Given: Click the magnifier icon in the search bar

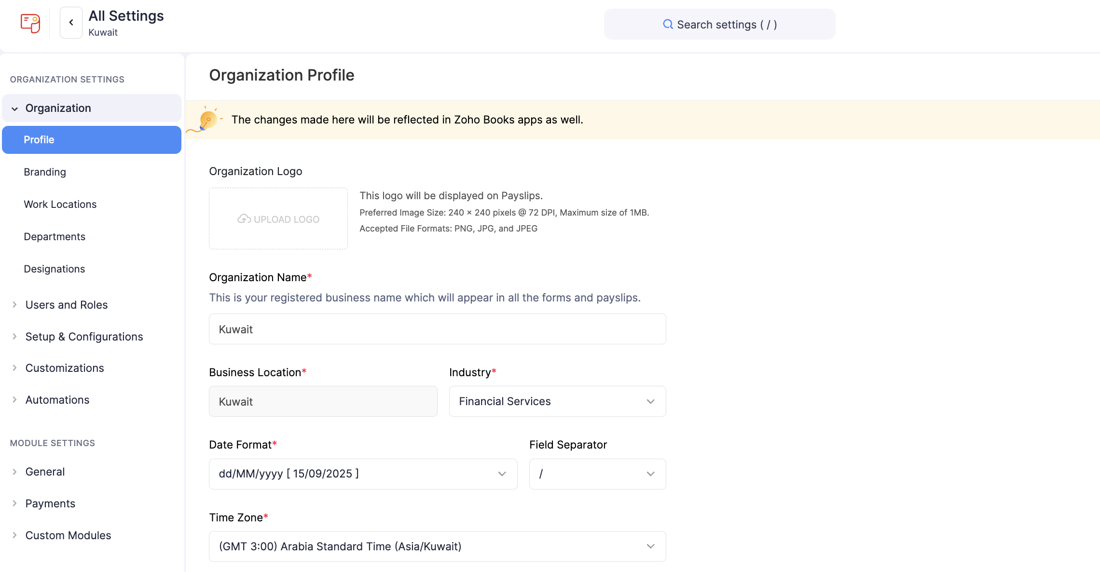Looking at the screenshot, I should point(668,24).
